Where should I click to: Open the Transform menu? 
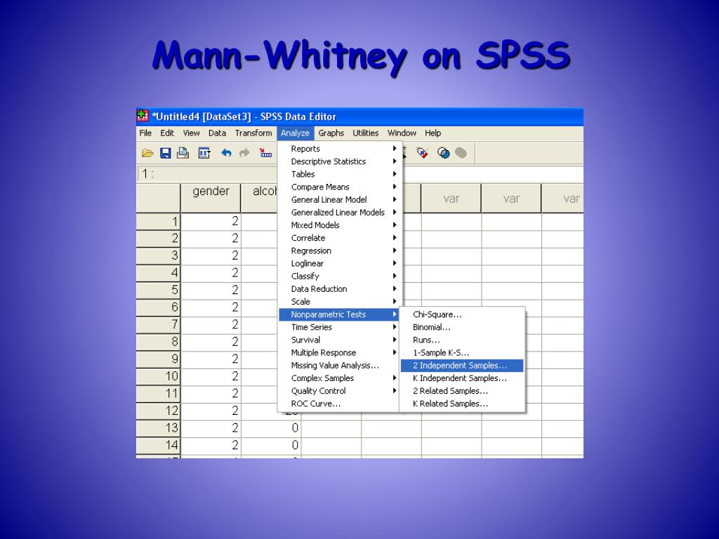pos(253,133)
